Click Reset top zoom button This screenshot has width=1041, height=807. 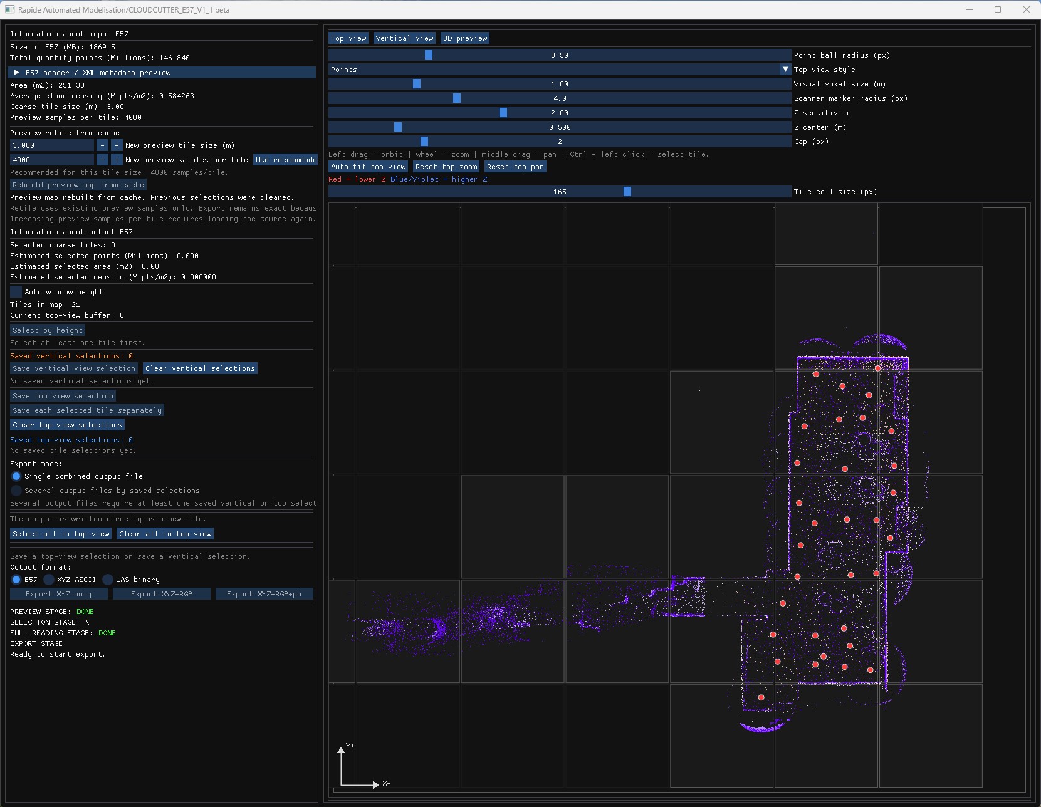(x=446, y=167)
